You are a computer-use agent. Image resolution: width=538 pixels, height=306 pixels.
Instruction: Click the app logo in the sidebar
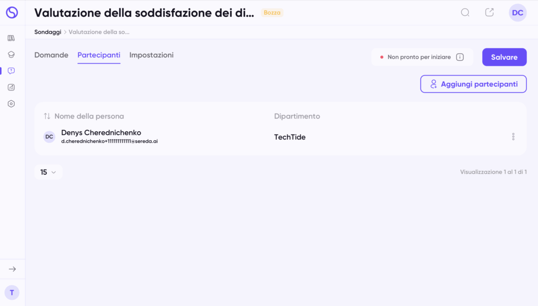coord(12,13)
